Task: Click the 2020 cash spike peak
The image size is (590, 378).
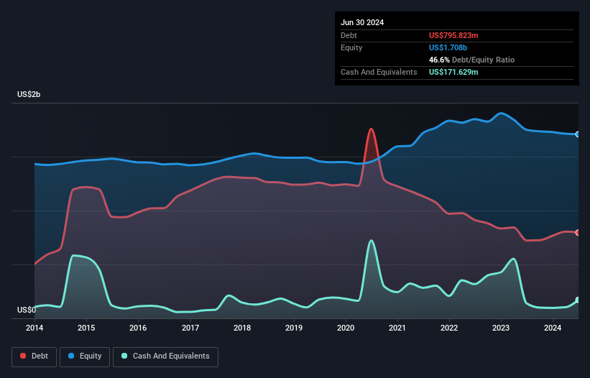Action: pos(372,240)
